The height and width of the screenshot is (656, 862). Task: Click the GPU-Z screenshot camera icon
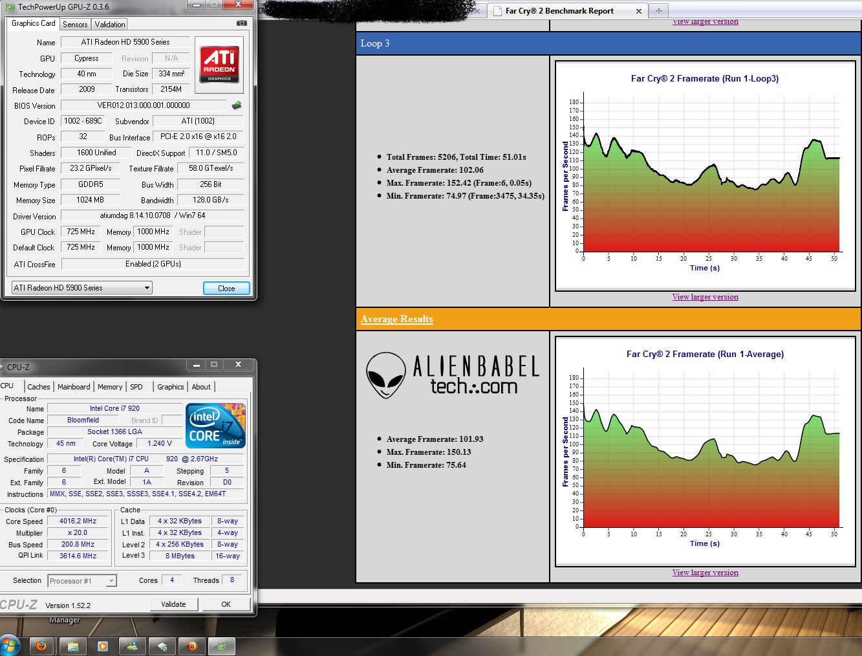tap(242, 23)
